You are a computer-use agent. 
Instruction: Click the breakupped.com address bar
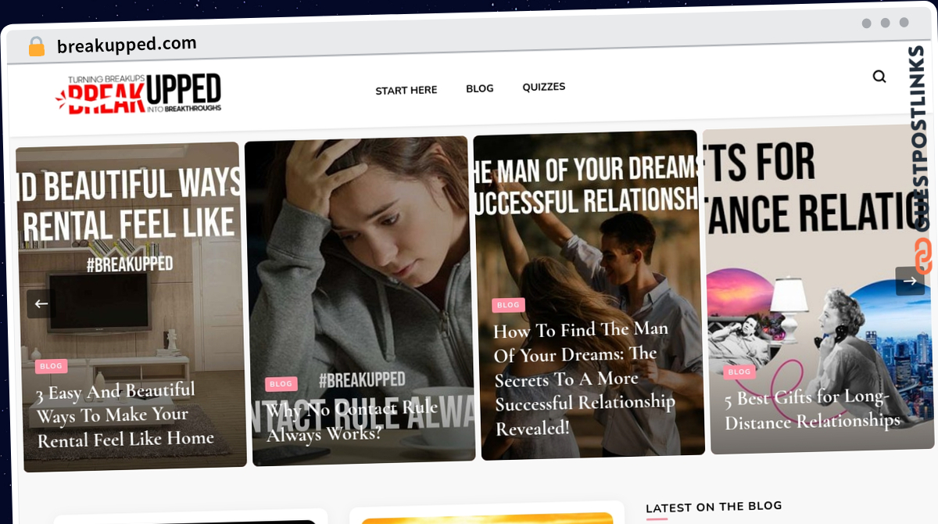[x=127, y=45]
